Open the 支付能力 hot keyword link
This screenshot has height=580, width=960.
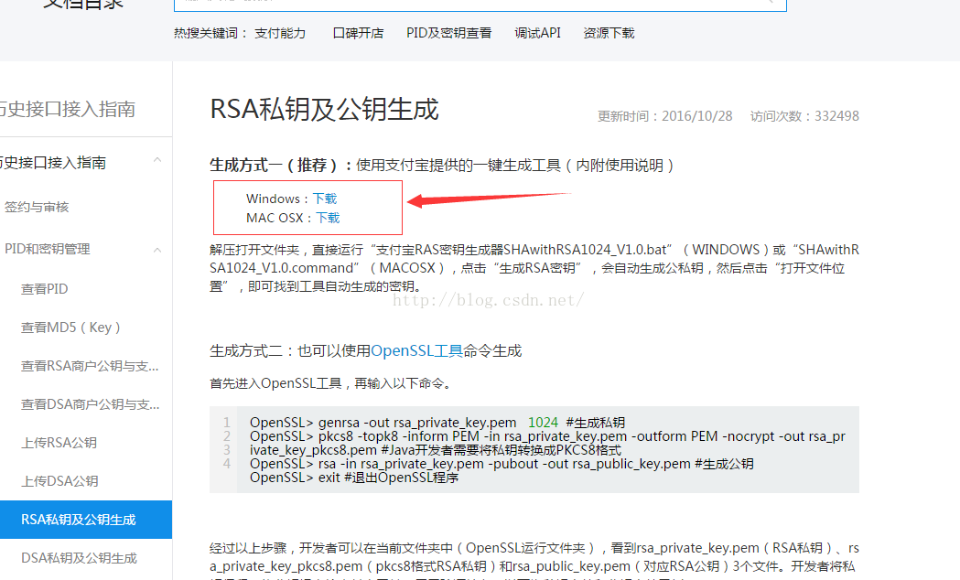279,32
